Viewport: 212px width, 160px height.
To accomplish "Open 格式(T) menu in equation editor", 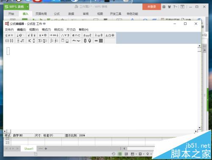I will (x=46, y=30).
